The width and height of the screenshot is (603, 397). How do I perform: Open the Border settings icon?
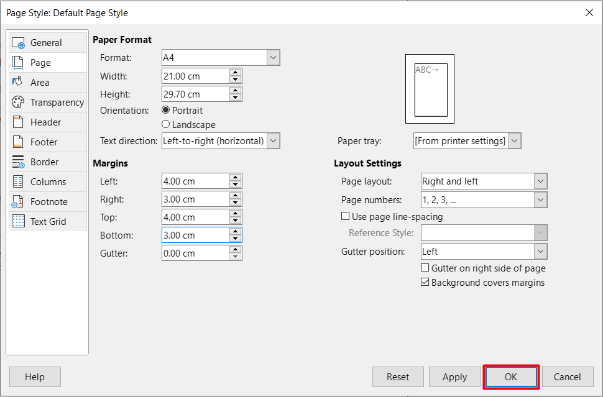[19, 162]
